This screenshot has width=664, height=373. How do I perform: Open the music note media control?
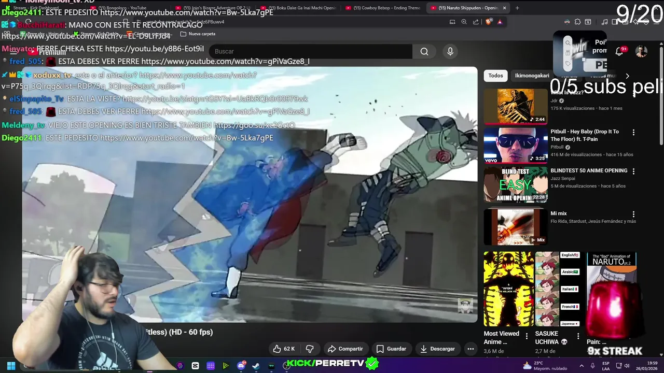coord(604,22)
